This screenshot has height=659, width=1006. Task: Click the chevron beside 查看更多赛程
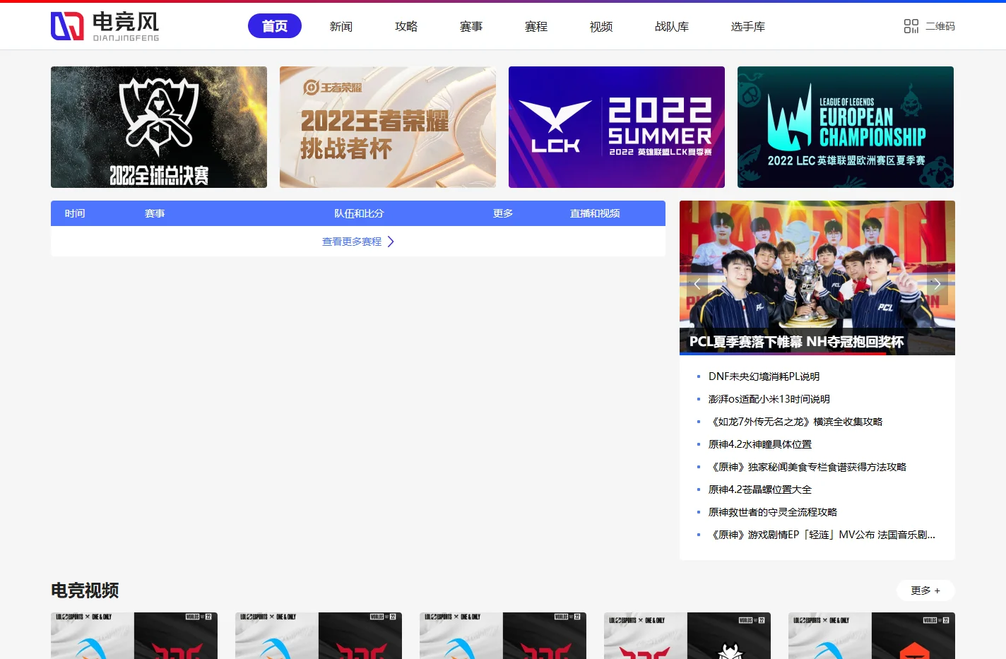(391, 242)
